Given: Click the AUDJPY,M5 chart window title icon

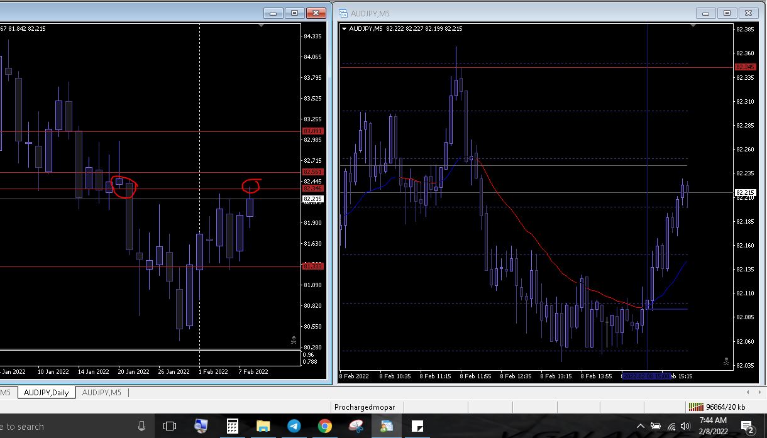Looking at the screenshot, I should coord(345,13).
